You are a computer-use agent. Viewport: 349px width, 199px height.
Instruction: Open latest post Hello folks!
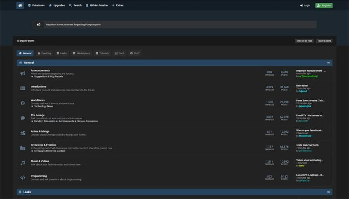point(302,86)
